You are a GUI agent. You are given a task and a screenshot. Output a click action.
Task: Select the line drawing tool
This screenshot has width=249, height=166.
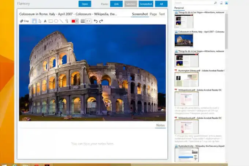pos(62,21)
